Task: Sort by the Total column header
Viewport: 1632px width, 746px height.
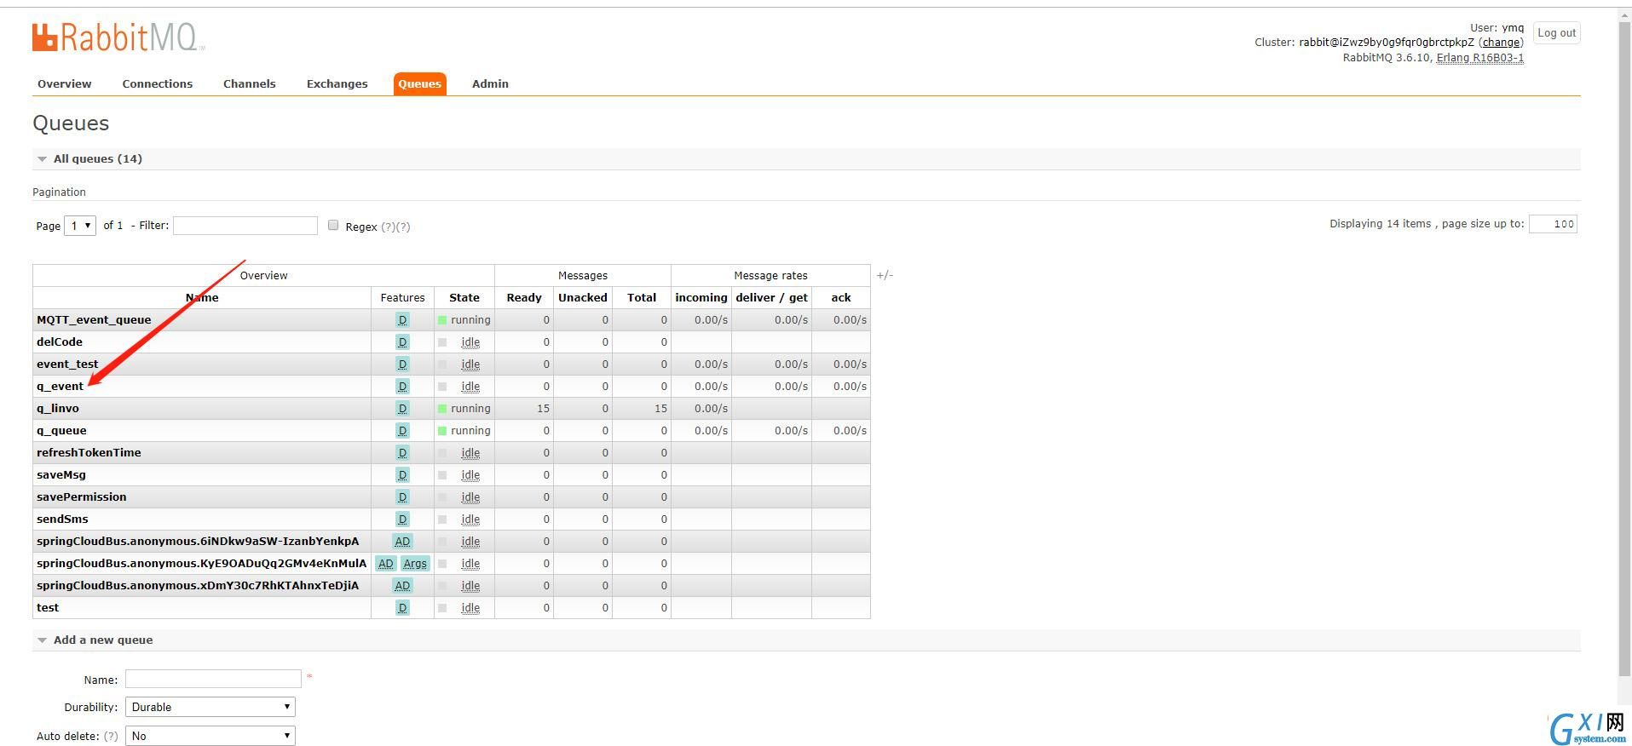Action: [x=642, y=297]
